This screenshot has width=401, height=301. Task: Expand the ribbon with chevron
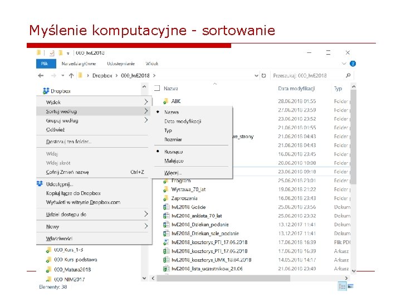(x=344, y=64)
